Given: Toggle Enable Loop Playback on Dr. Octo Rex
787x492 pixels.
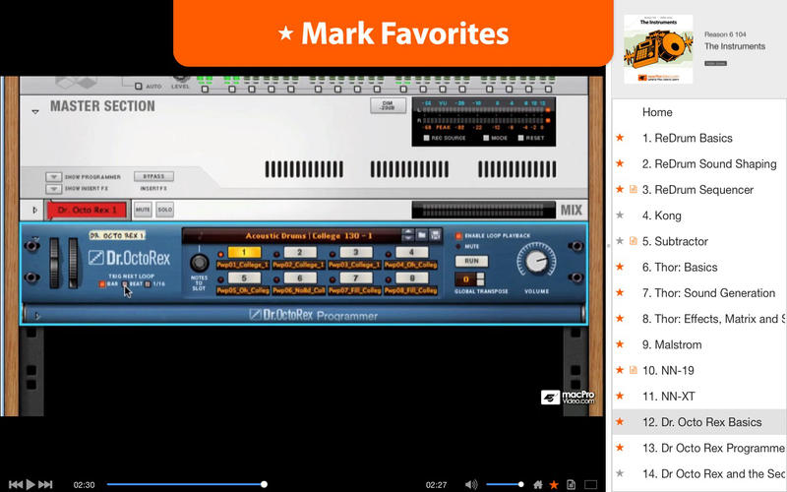Looking at the screenshot, I should click(458, 235).
